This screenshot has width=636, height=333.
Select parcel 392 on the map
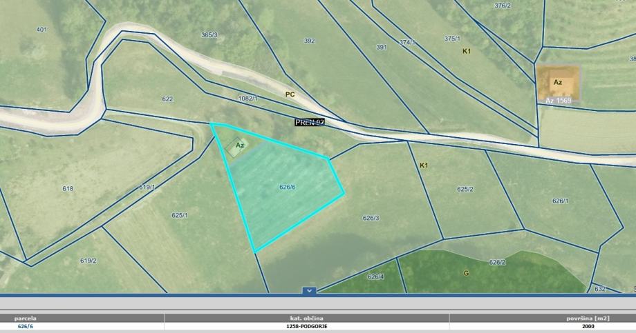pos(309,41)
